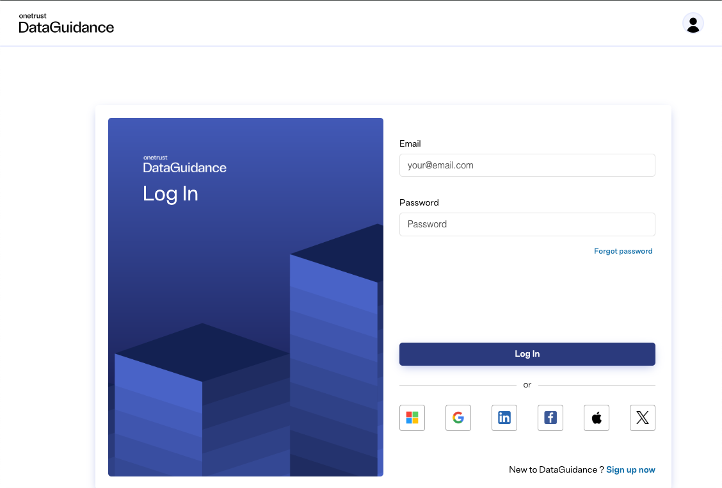Click the Email field label

point(410,143)
